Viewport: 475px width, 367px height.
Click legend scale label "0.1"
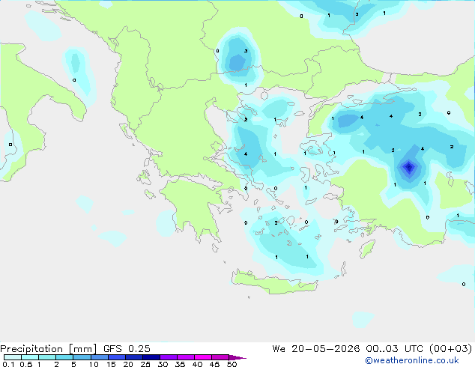[8, 364]
